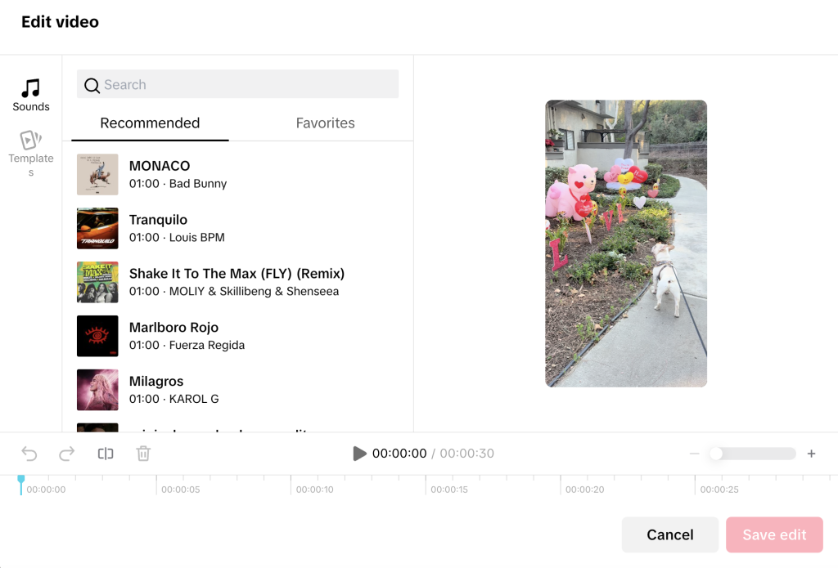838x568 pixels.
Task: Open the Sounds panel icon
Action: [x=31, y=88]
